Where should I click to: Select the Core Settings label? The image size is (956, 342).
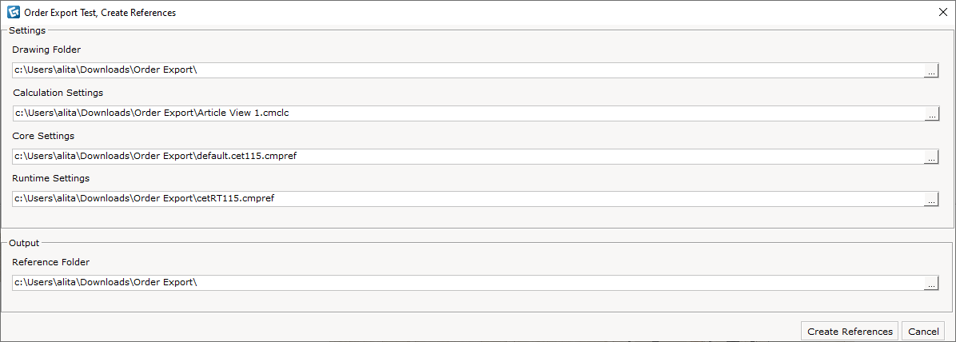tap(43, 136)
